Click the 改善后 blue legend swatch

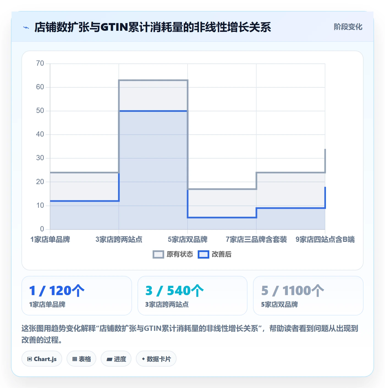204,254
